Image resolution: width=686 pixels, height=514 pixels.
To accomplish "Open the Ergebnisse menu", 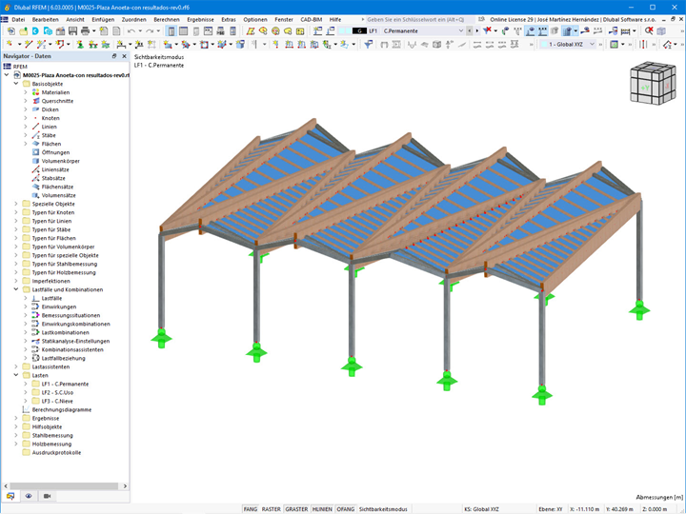I will pos(200,19).
